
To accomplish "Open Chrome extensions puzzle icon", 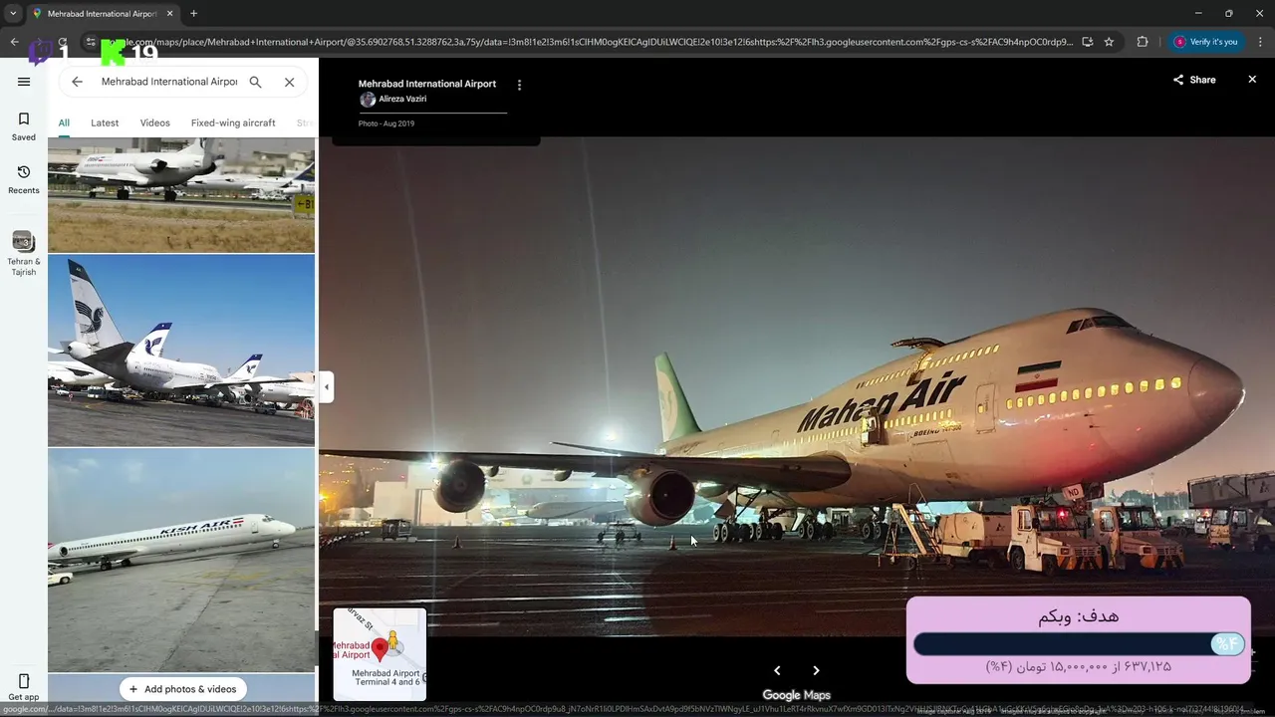I will coord(1143,42).
